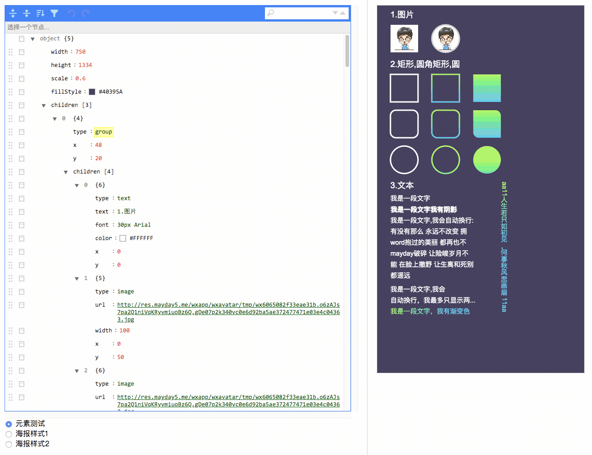Grab drag handle of the children [3] row
592x455 pixels.
[11, 105]
